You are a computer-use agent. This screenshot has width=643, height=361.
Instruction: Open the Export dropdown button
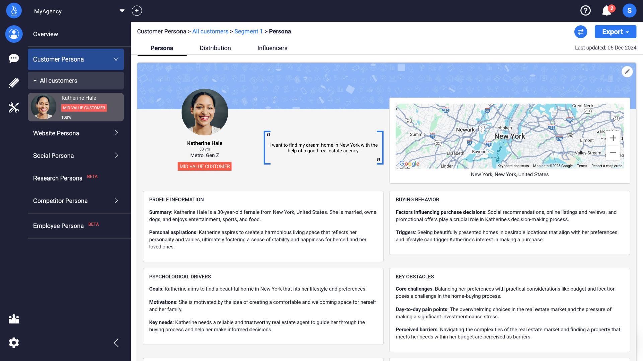pyautogui.click(x=615, y=32)
